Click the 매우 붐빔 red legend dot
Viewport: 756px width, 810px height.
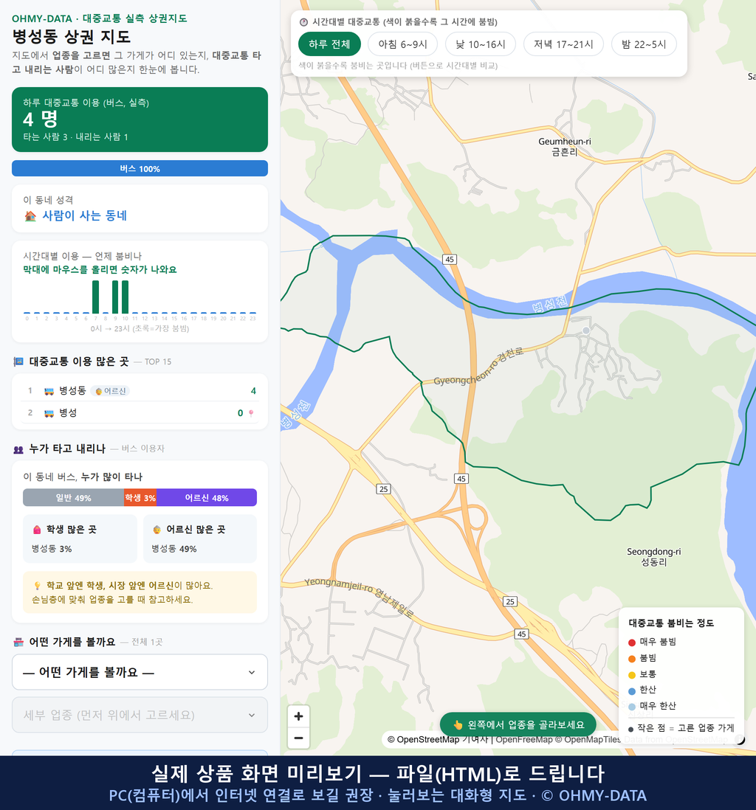pos(631,642)
